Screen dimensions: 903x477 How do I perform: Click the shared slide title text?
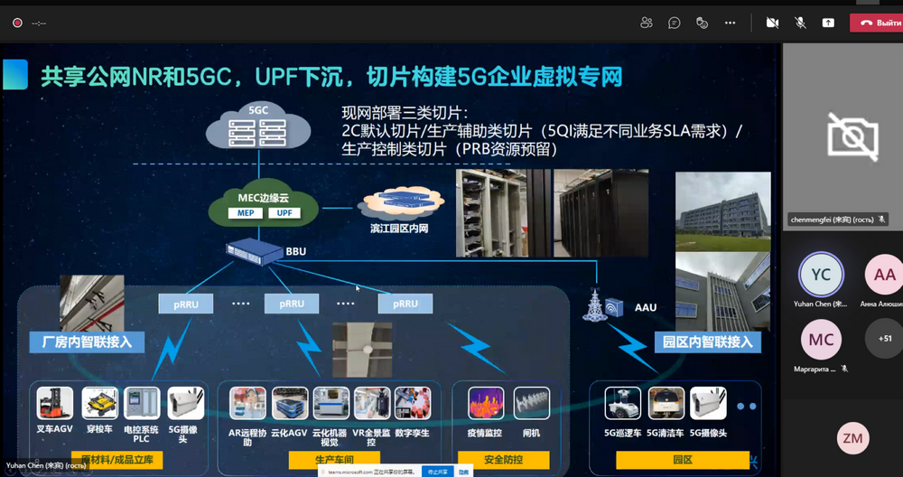point(330,76)
